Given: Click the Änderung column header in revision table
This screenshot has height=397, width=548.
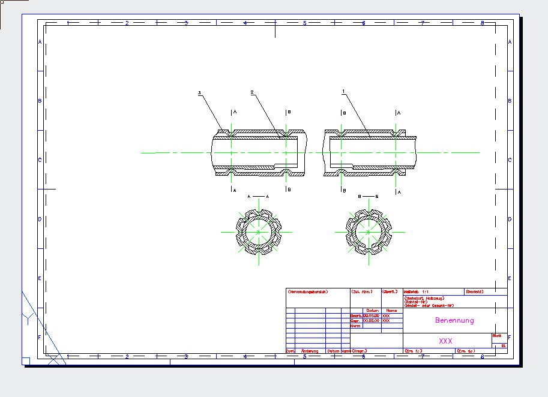Looking at the screenshot, I should [310, 351].
